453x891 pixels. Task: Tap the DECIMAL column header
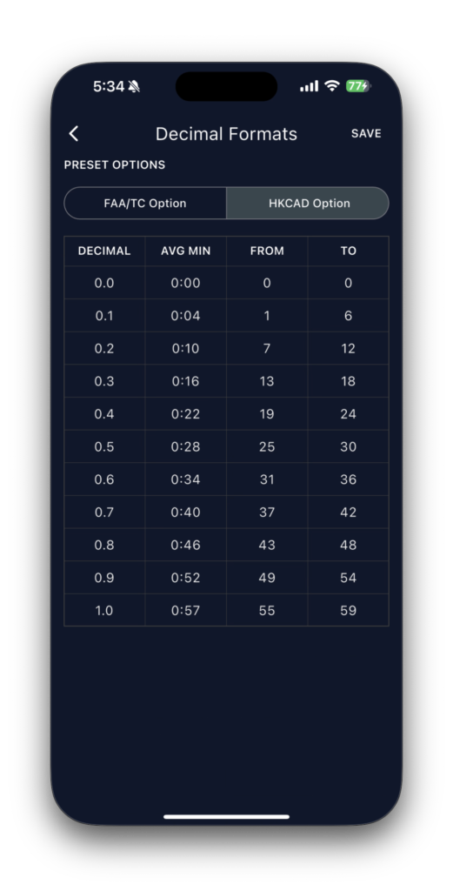[x=104, y=251]
